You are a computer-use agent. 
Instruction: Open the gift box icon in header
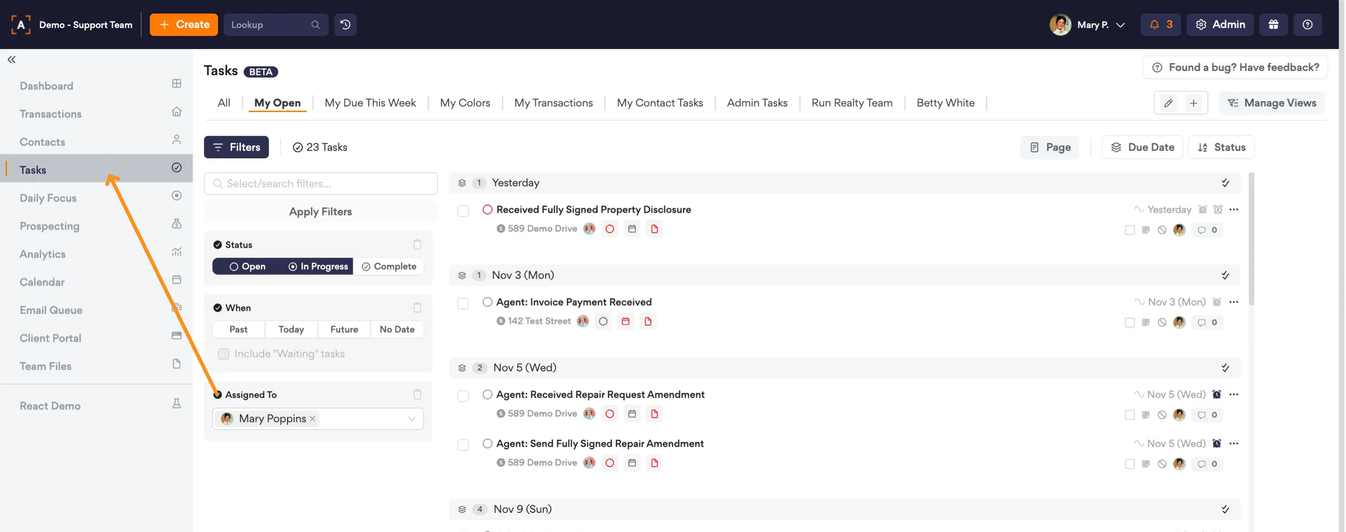1273,25
